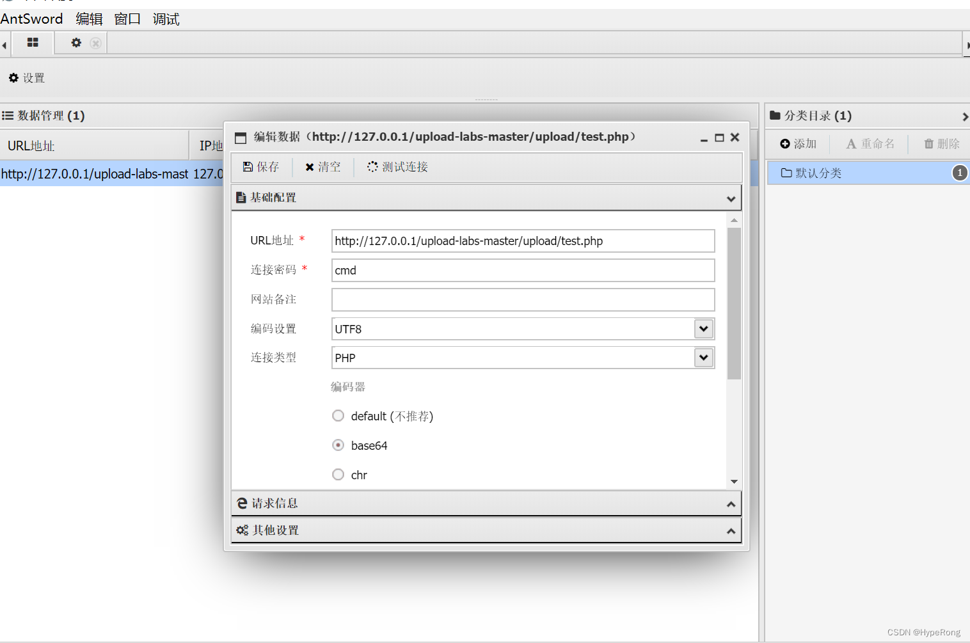Click into the URL地址 input field
Viewport: 970px width, 643px height.
pos(523,241)
